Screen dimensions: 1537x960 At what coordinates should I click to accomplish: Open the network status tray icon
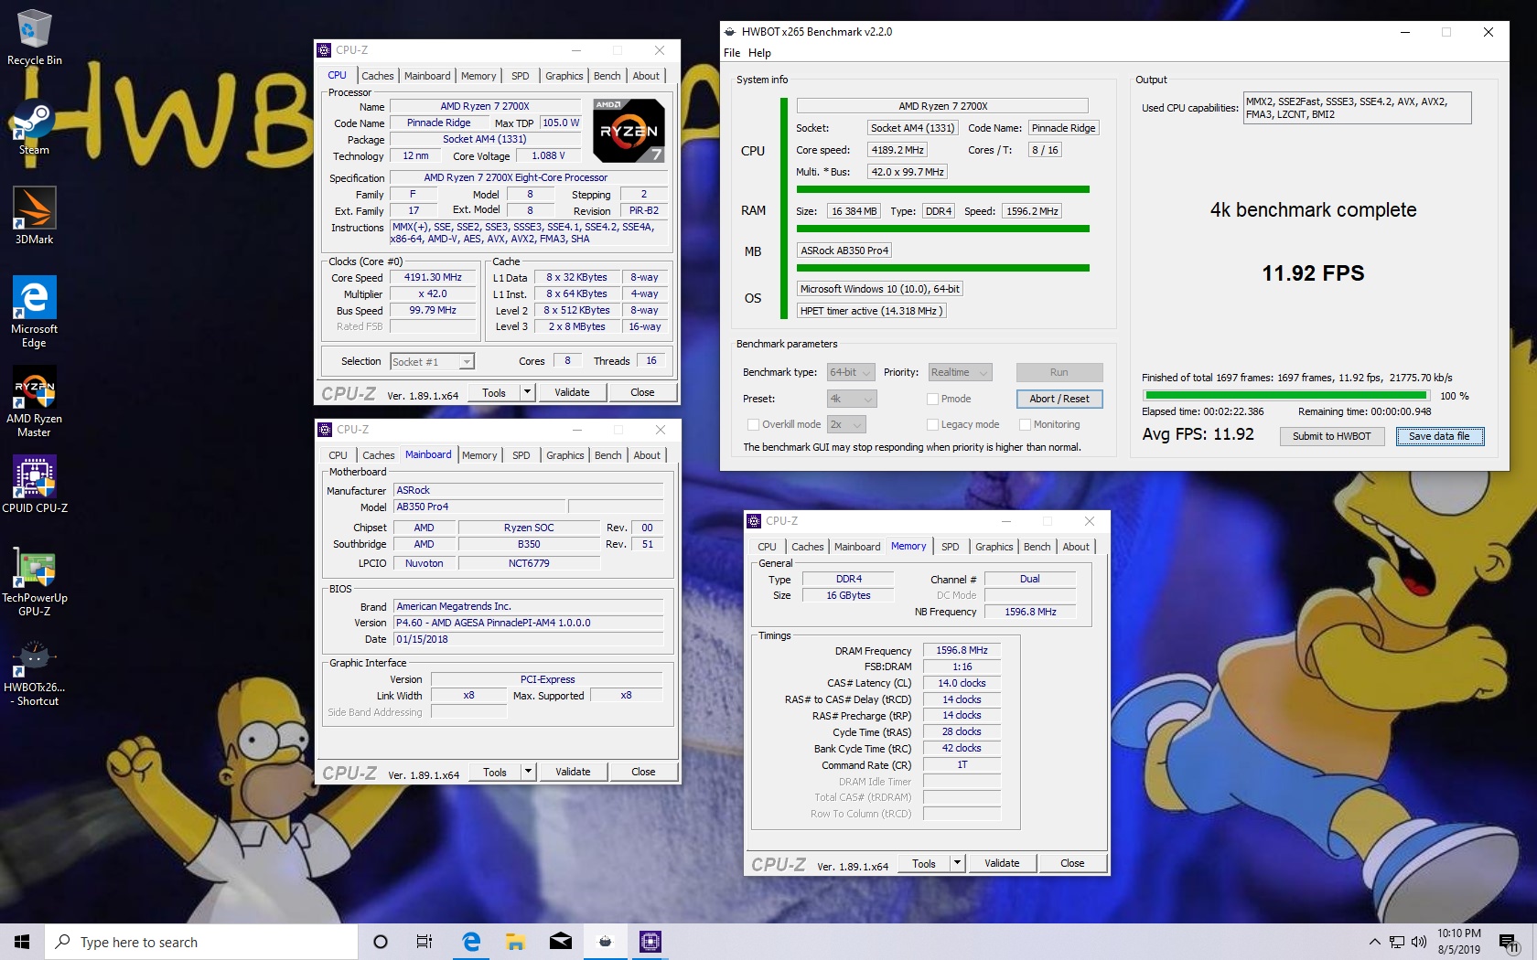1397,942
